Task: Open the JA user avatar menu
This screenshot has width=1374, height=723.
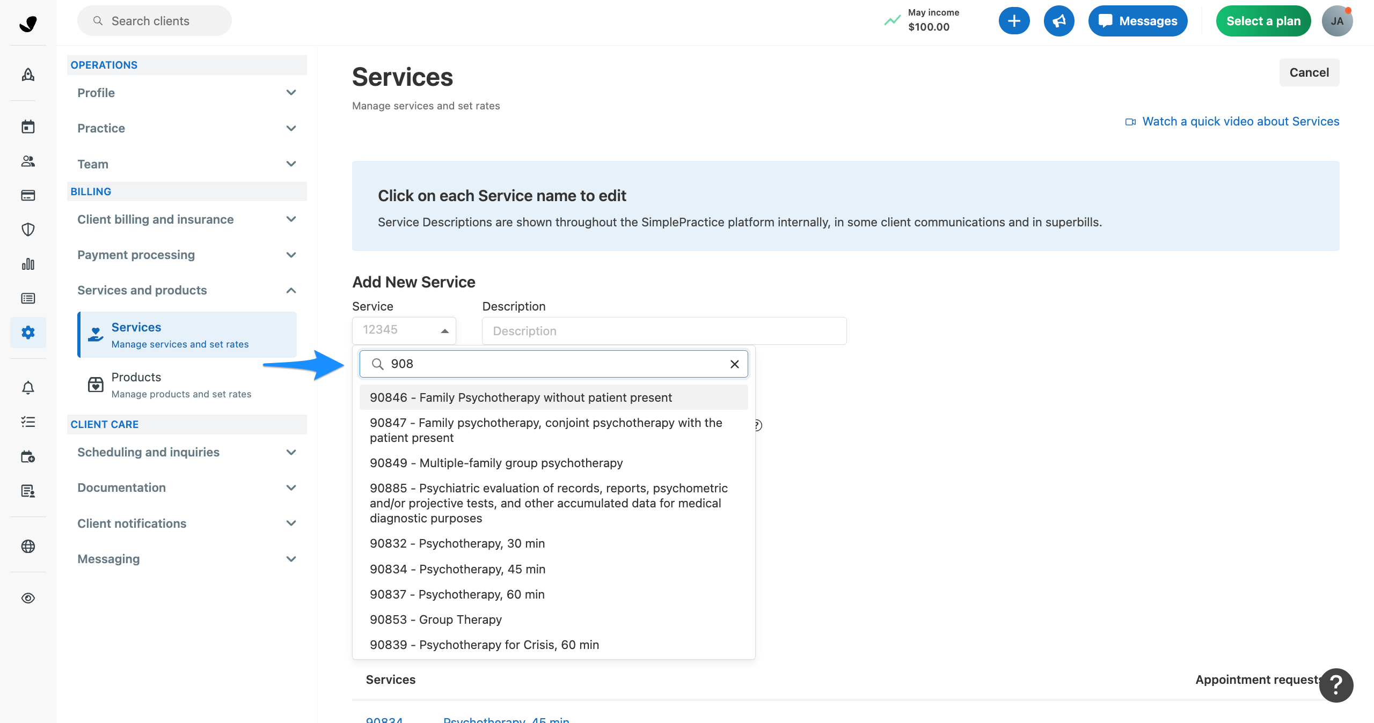Action: point(1337,21)
